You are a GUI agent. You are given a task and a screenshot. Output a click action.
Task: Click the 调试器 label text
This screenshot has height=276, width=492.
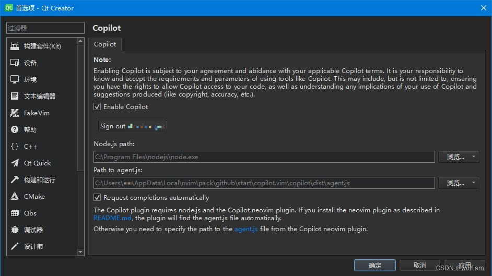pos(33,230)
